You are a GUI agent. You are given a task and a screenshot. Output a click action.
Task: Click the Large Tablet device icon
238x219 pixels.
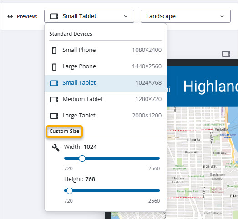click(54, 116)
